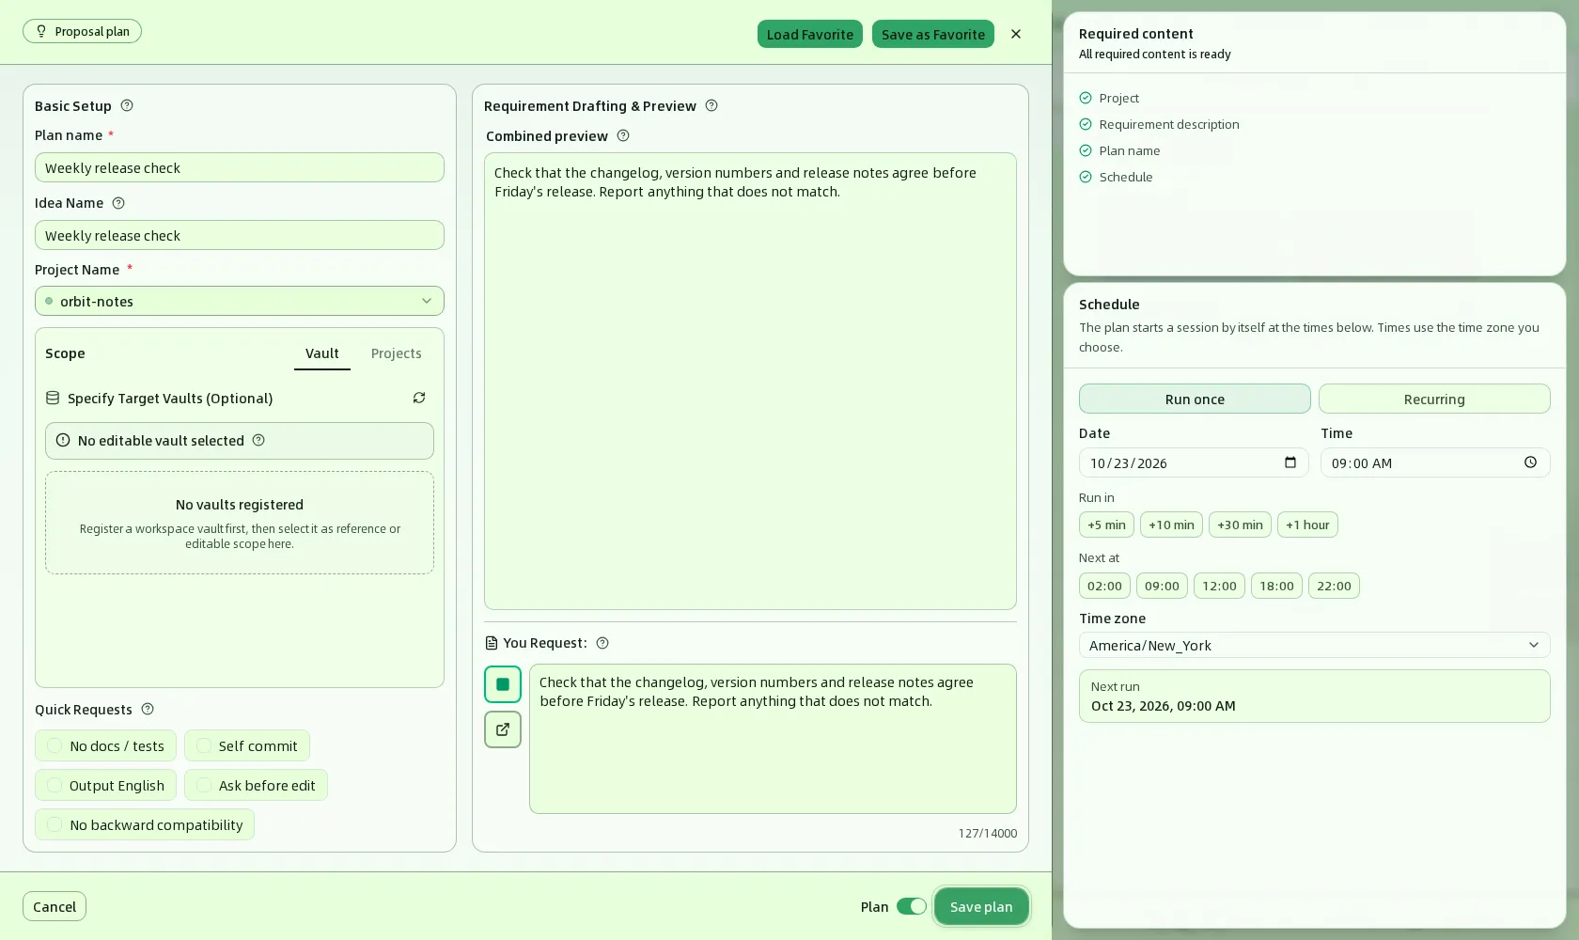Switch to the Projects scope tab
Image resolution: width=1579 pixels, height=940 pixels.
click(x=396, y=353)
